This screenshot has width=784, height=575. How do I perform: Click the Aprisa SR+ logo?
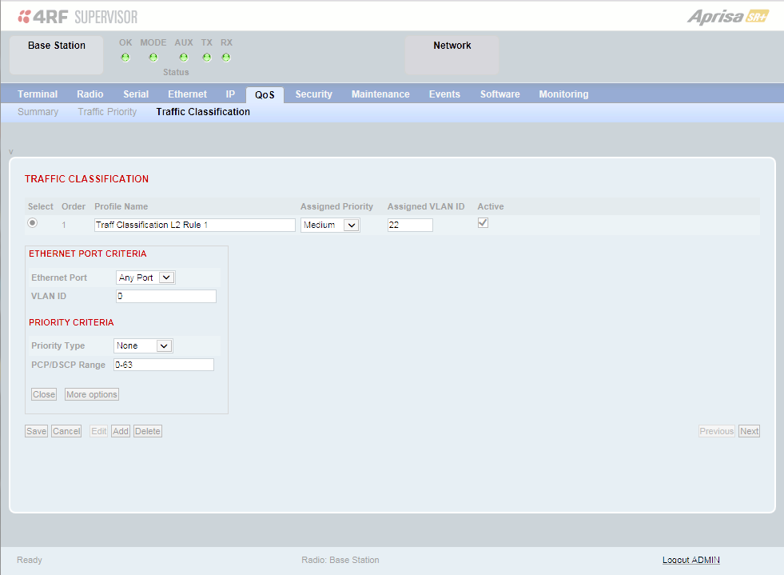coord(727,17)
